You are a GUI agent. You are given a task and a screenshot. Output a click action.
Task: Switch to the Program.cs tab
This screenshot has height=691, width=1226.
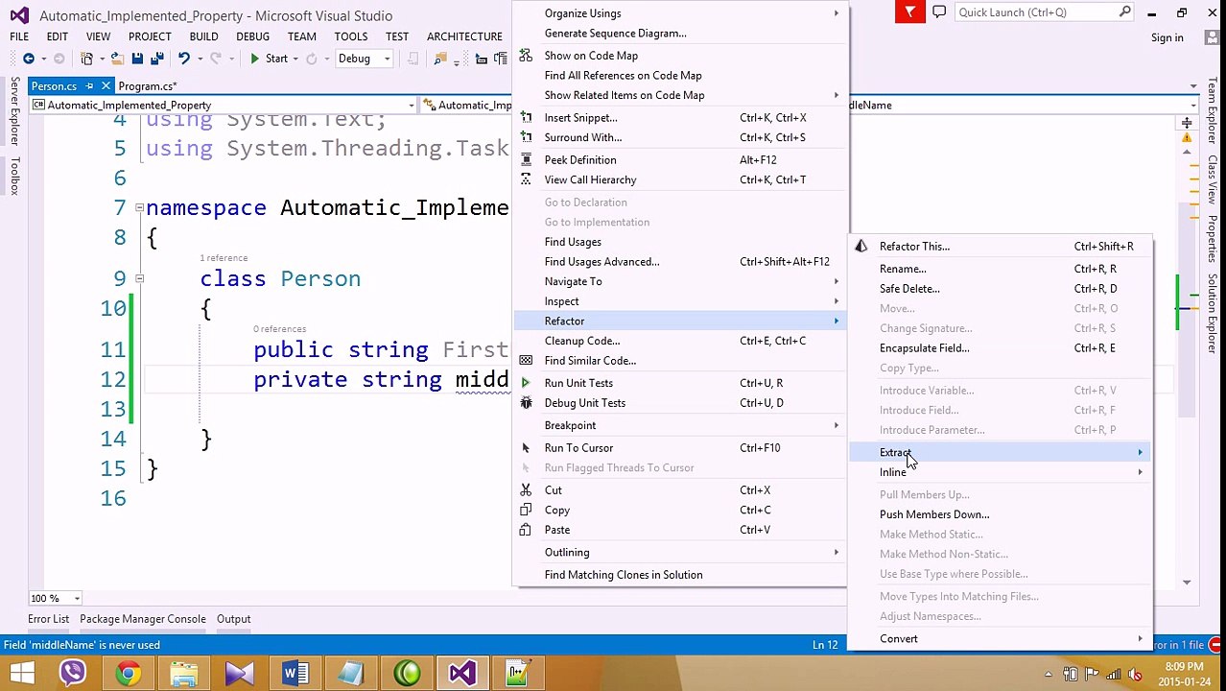tap(147, 86)
